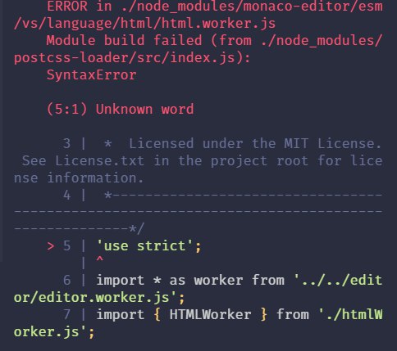This screenshot has height=351, width=397.
Task: Click the 'SyntaxError' text line
Action: [92, 75]
